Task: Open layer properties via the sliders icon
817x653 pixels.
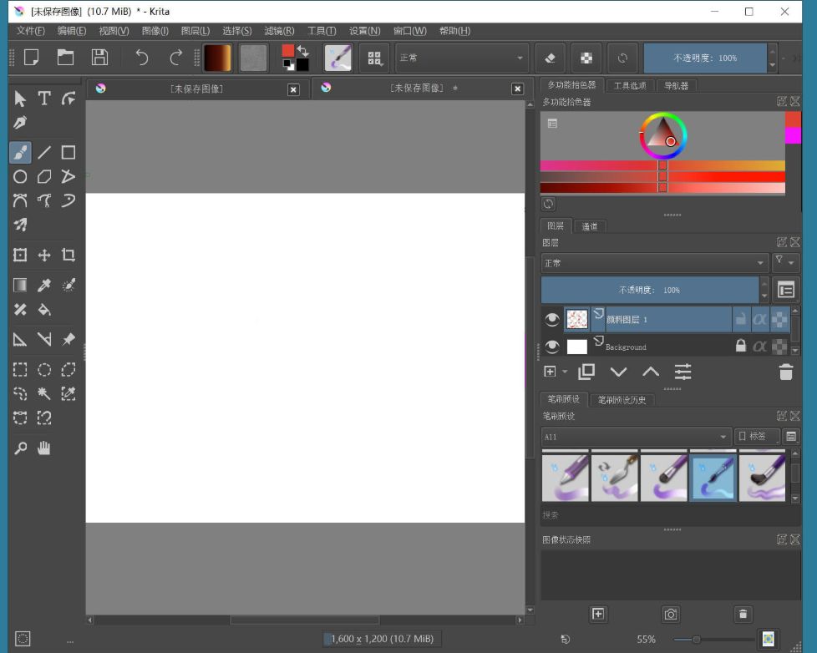Action: 683,372
